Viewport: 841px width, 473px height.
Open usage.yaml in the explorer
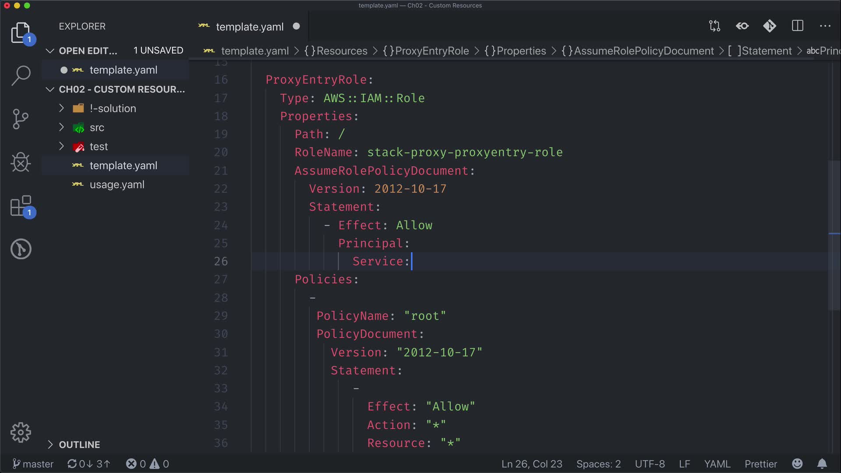117,185
